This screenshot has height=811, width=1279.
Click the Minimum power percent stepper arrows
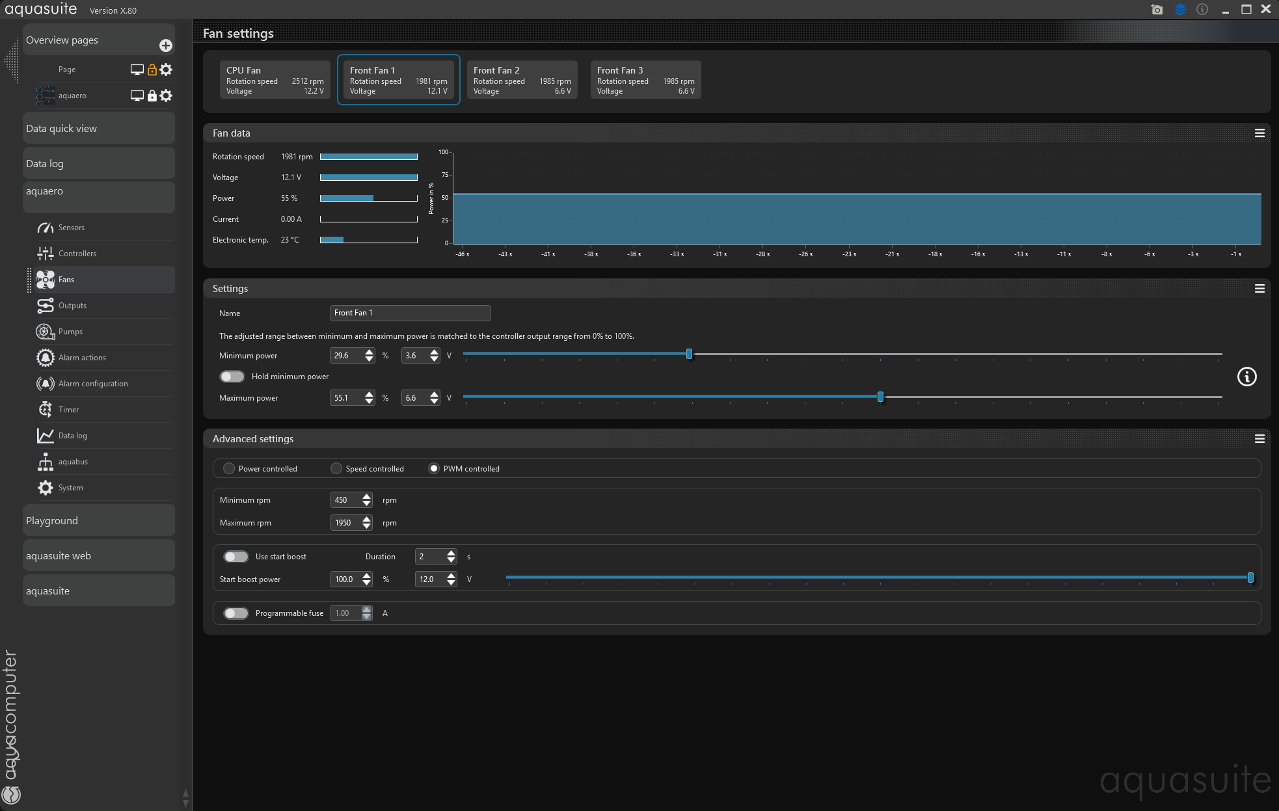370,356
